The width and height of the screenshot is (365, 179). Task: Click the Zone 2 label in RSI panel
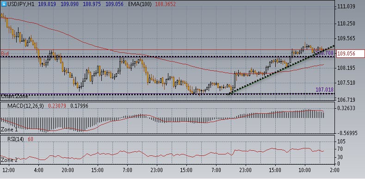pos(9,160)
